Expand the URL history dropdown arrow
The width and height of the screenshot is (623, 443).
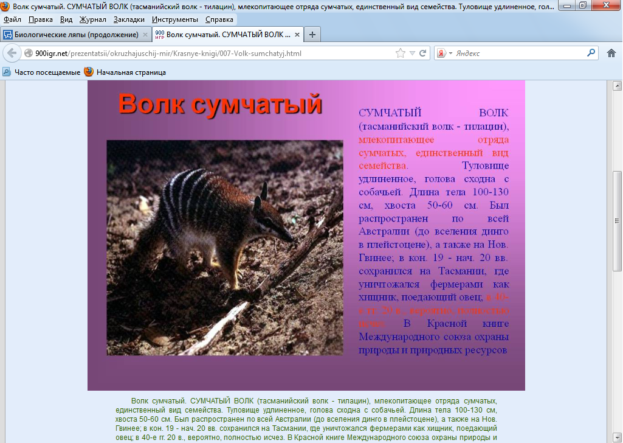412,54
